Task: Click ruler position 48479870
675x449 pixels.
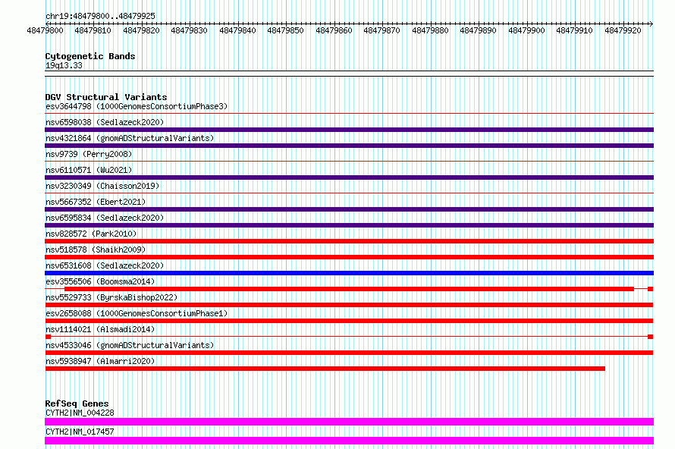Action: 381,30
